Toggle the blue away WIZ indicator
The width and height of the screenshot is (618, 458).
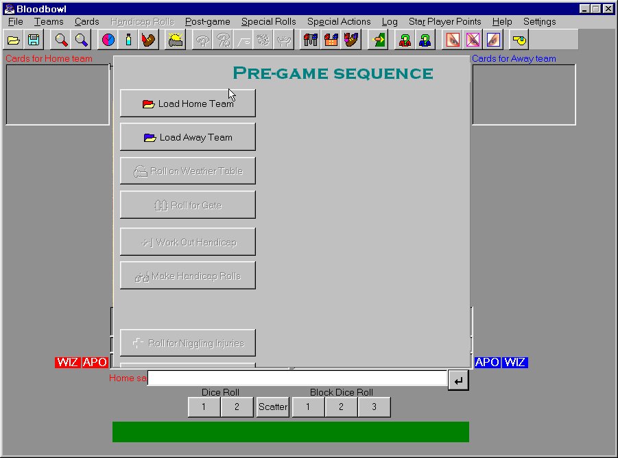point(514,362)
